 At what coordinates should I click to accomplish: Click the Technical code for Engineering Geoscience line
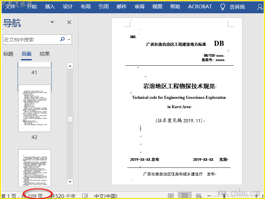click(x=179, y=98)
